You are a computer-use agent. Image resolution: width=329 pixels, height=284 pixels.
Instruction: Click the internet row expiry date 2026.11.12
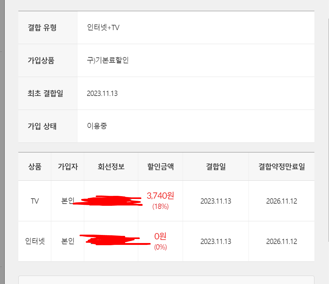pyautogui.click(x=281, y=241)
